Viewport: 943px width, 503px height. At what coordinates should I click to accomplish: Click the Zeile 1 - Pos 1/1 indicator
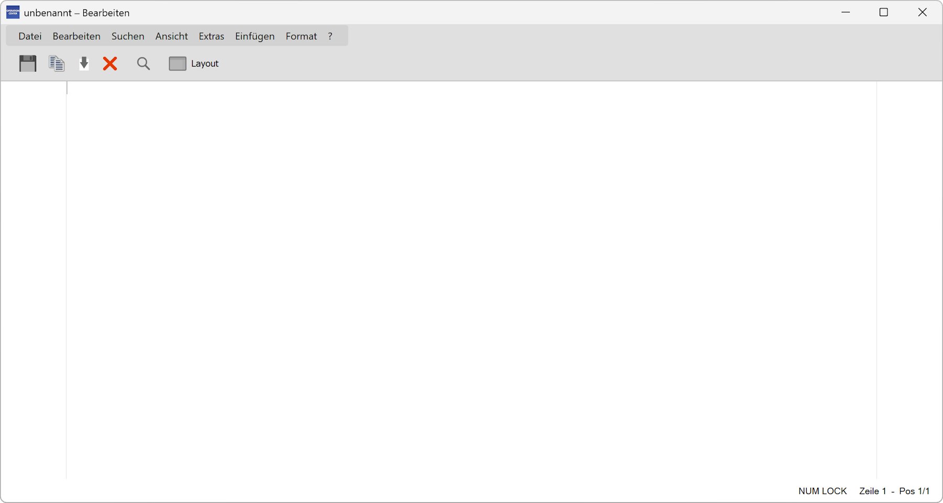pos(894,491)
